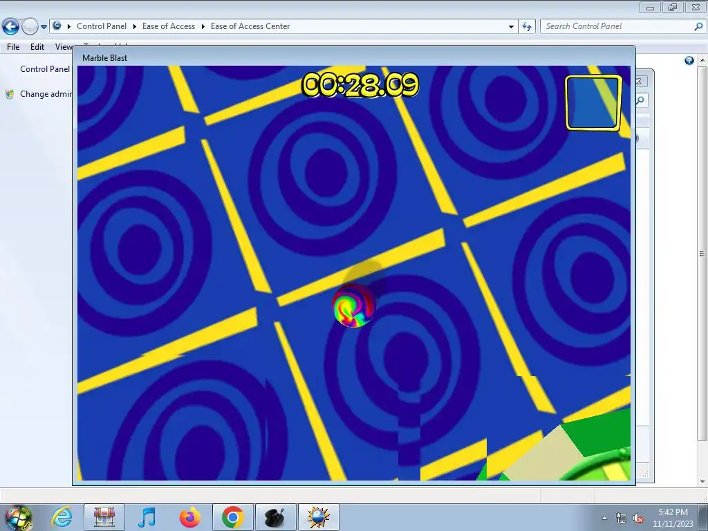Click the rainbow marble in Marble Blast

coord(353,306)
